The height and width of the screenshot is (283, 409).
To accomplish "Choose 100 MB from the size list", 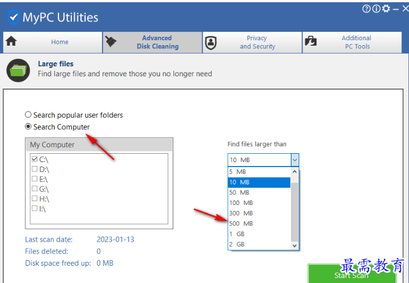I will click(259, 203).
